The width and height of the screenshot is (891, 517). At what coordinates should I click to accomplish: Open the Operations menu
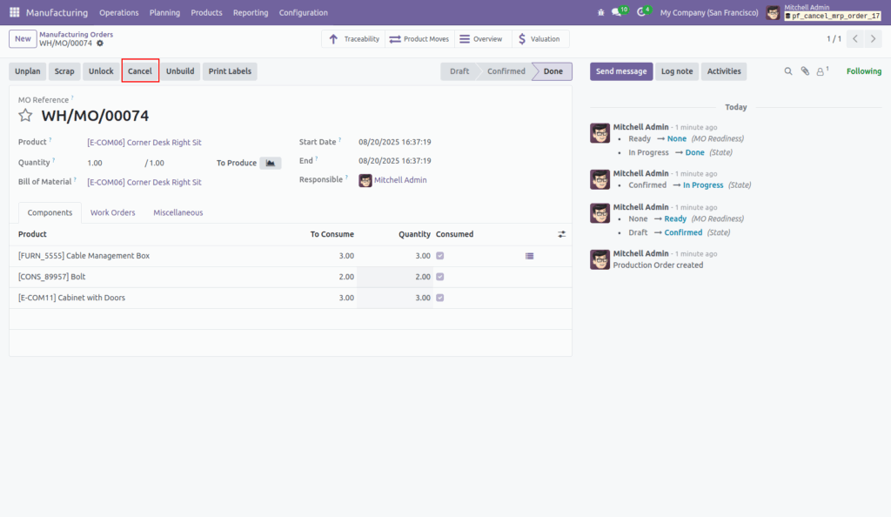118,12
